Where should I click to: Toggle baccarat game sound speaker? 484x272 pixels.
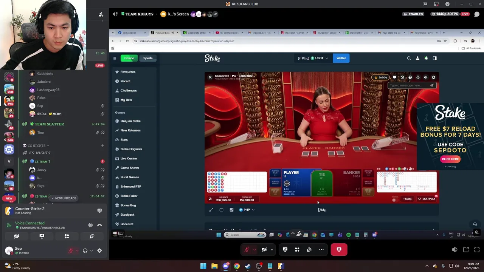pos(426,77)
